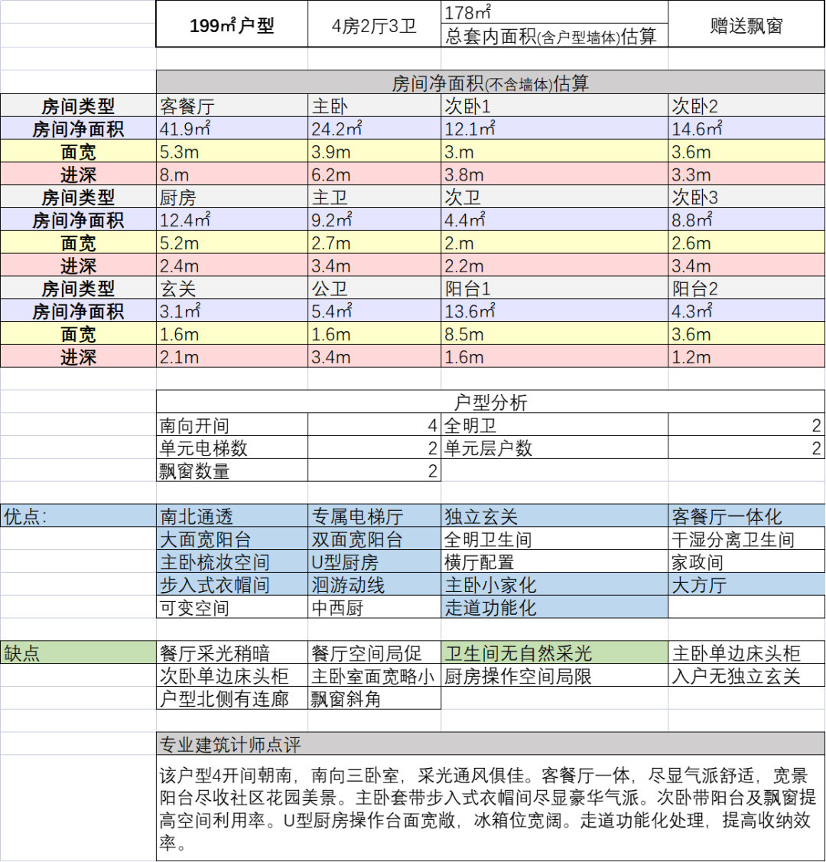Click the '步入式衣帽间' cell
Screen dimensions: 826x862
pyautogui.click(x=232, y=584)
